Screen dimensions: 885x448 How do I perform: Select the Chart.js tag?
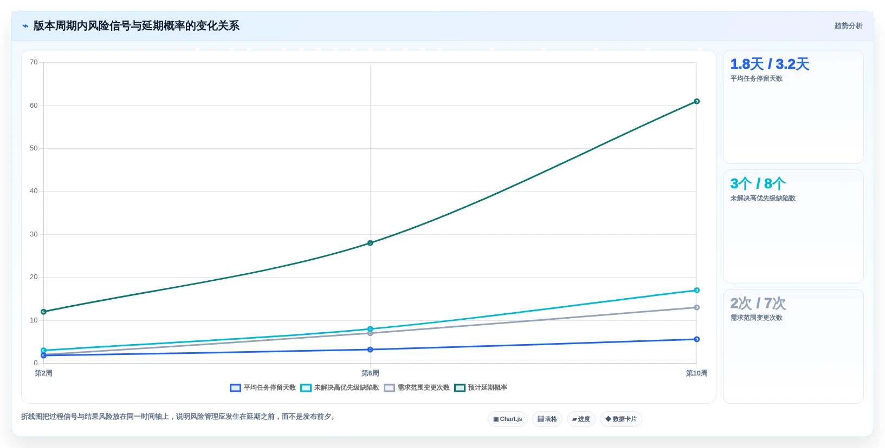[x=508, y=419]
